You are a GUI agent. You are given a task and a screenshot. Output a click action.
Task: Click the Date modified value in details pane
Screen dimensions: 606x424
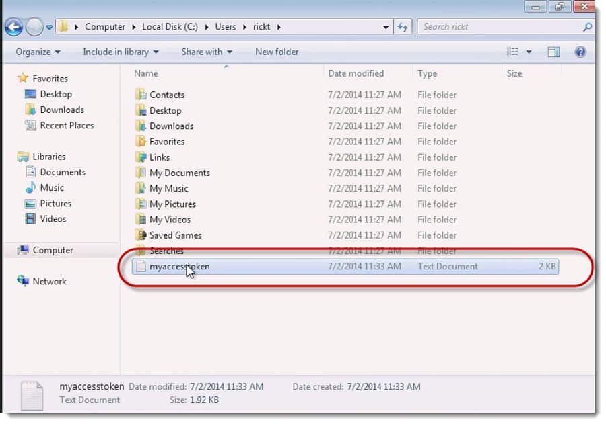[x=226, y=386]
